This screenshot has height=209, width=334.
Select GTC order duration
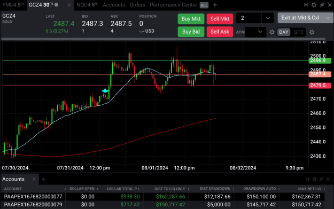tap(299, 32)
